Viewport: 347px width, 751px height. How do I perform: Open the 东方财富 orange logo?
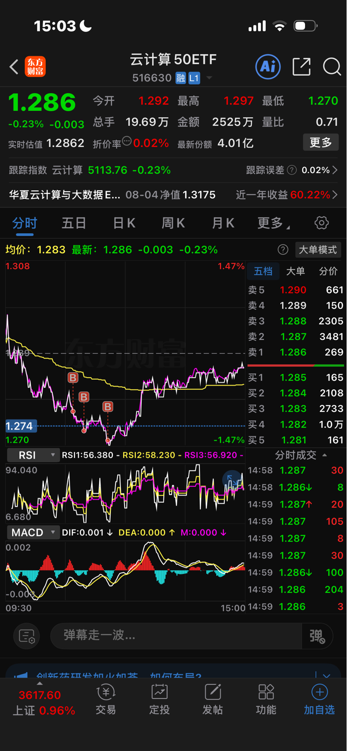click(x=35, y=67)
